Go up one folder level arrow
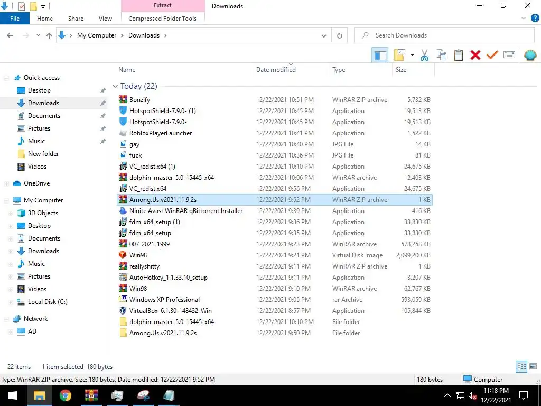The image size is (541, 406). (x=49, y=35)
